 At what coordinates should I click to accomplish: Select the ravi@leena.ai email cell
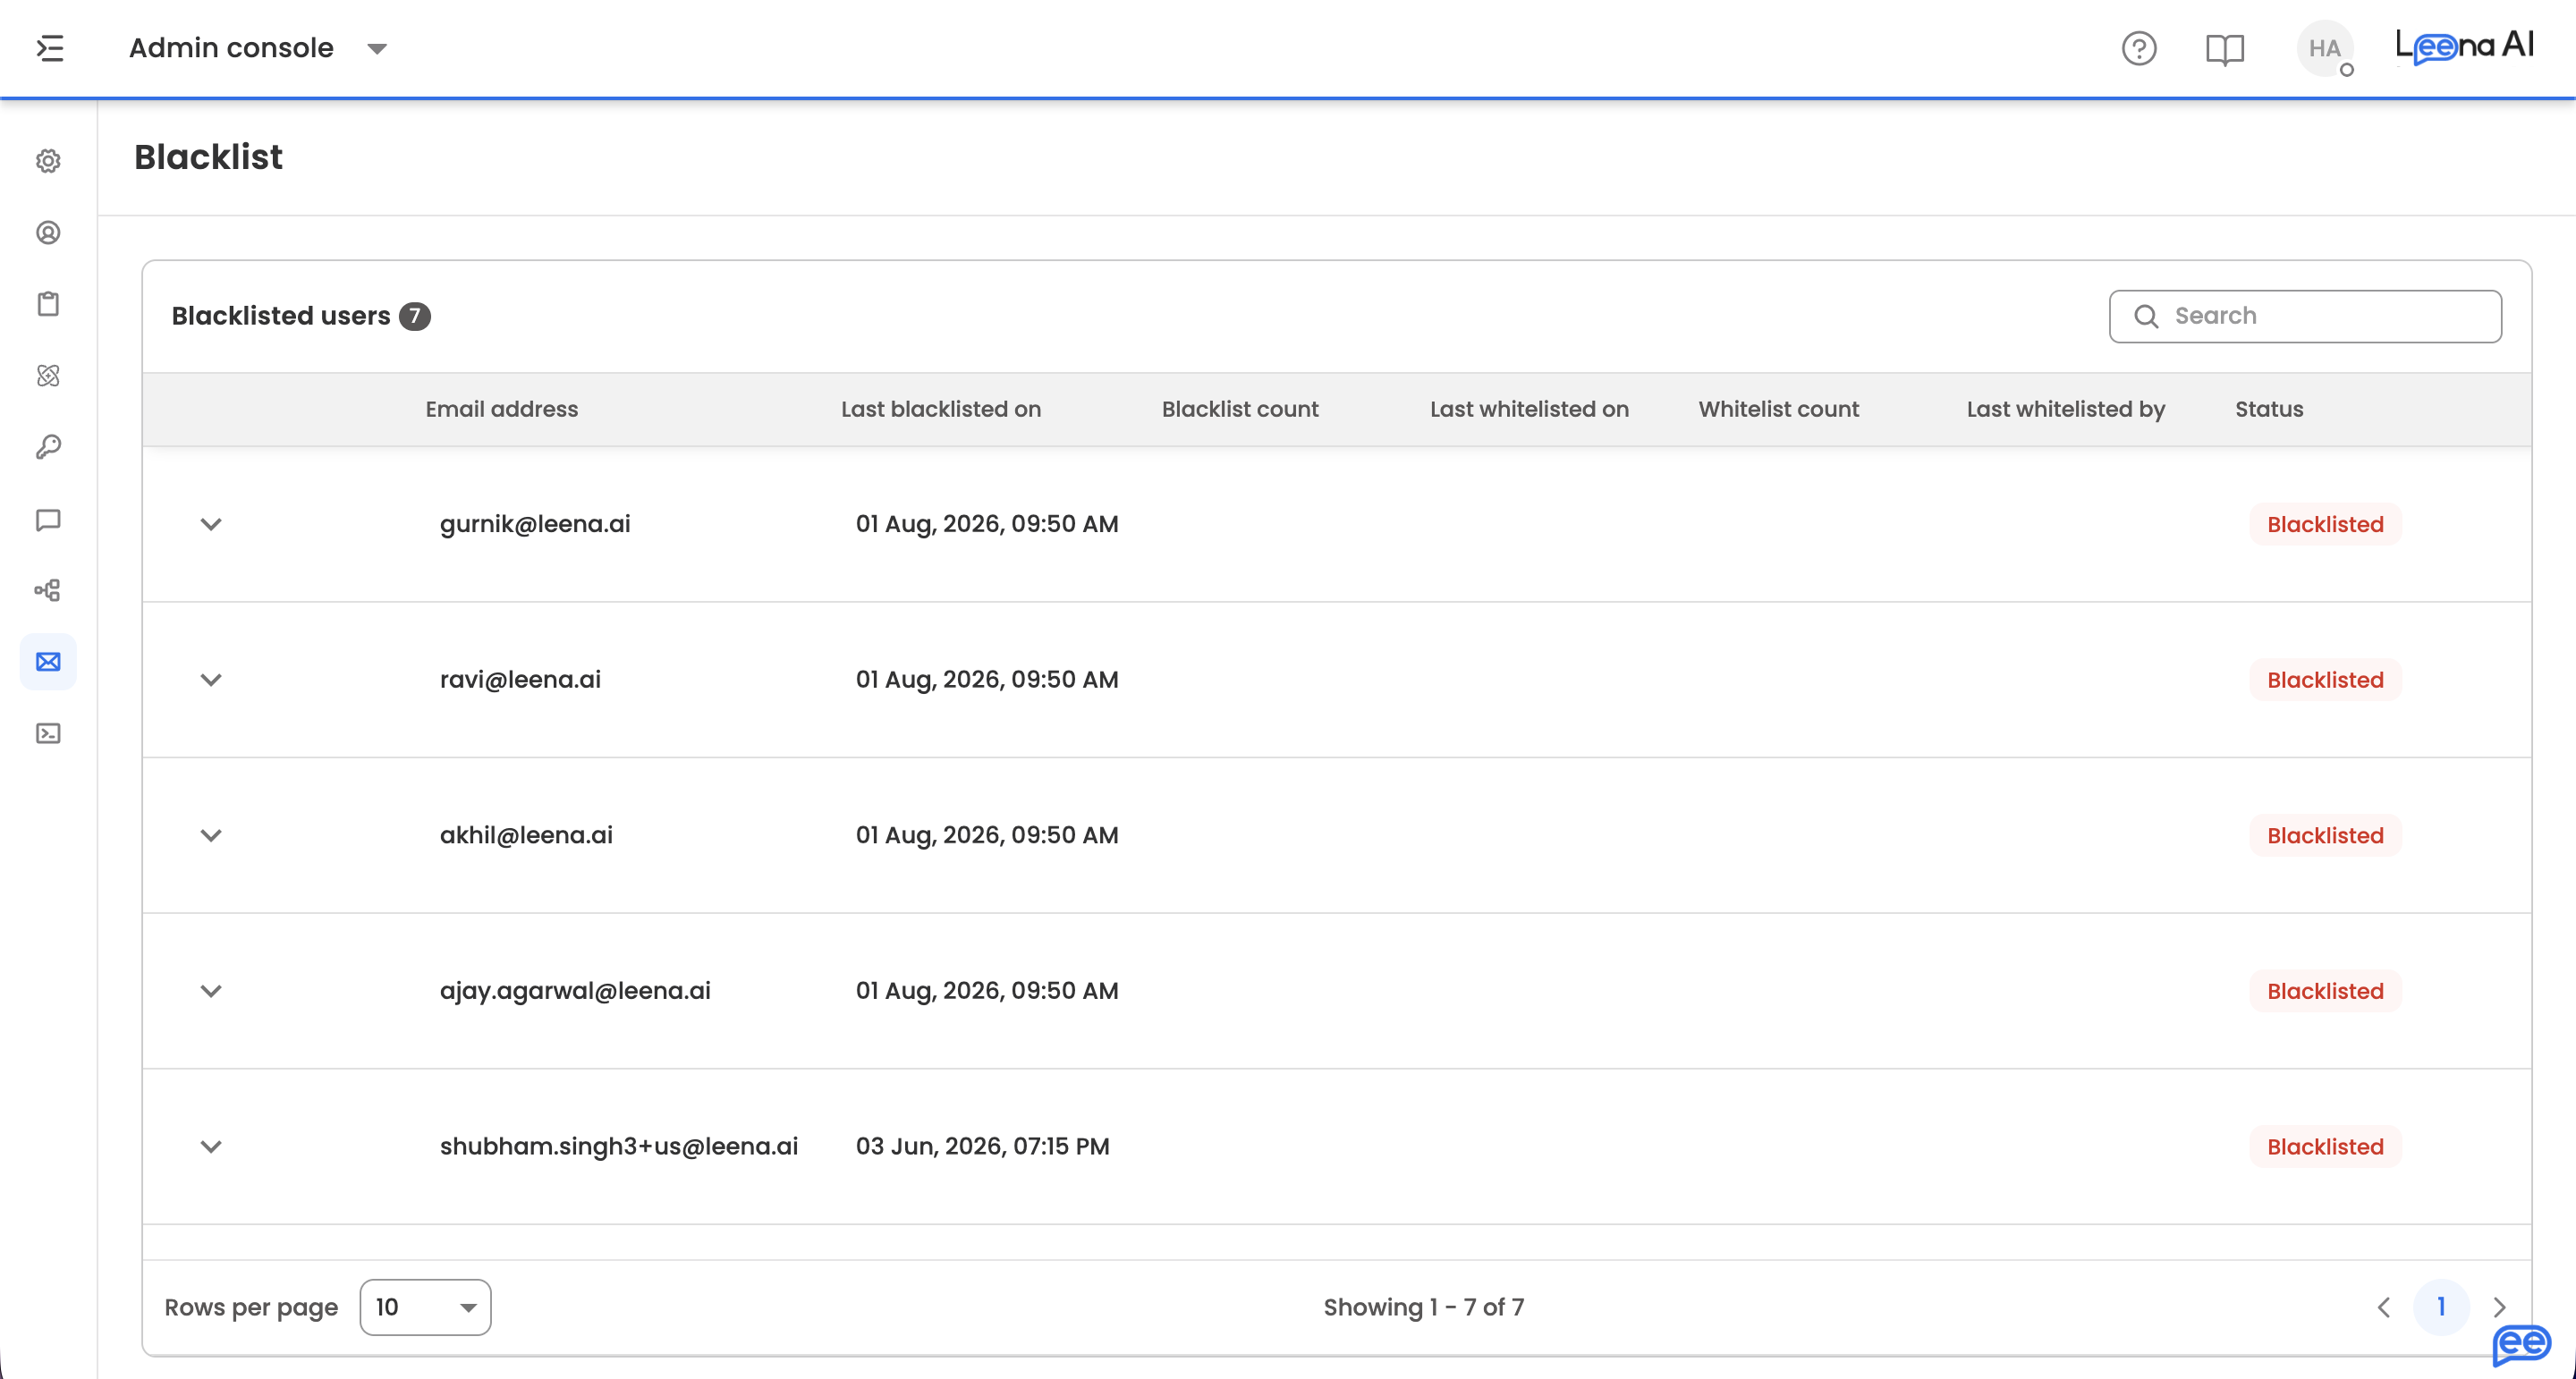520,680
